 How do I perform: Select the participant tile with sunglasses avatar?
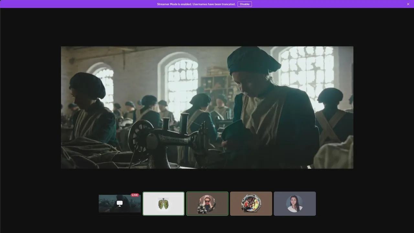coord(207,204)
